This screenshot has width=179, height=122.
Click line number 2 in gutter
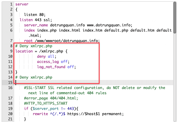click(x=11, y=9)
